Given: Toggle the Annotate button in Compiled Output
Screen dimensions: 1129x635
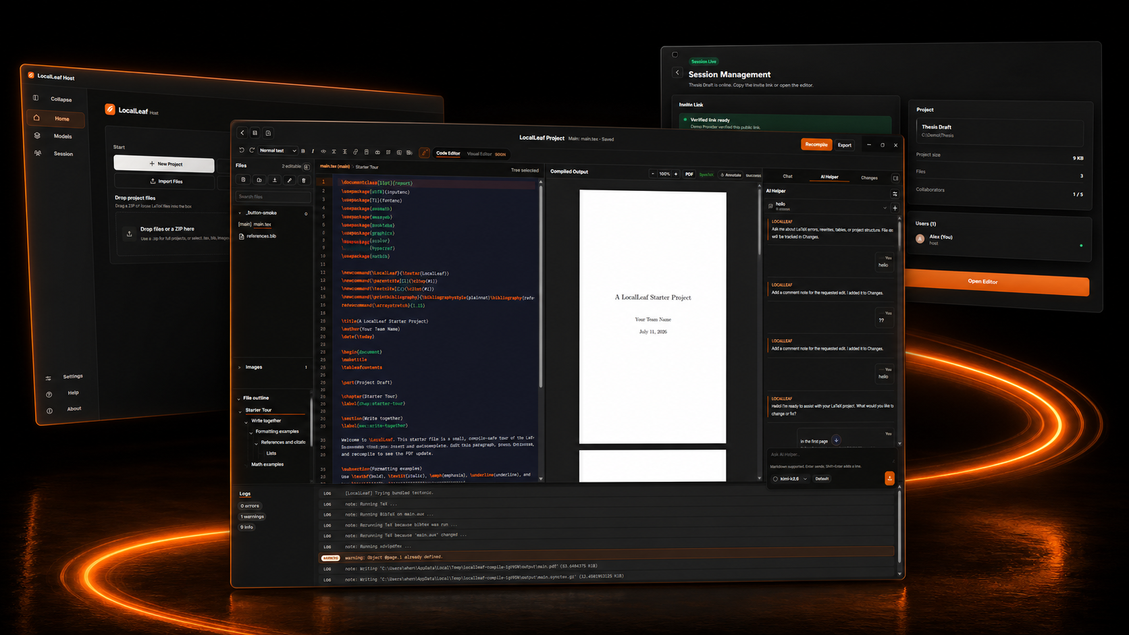Looking at the screenshot, I should point(731,175).
